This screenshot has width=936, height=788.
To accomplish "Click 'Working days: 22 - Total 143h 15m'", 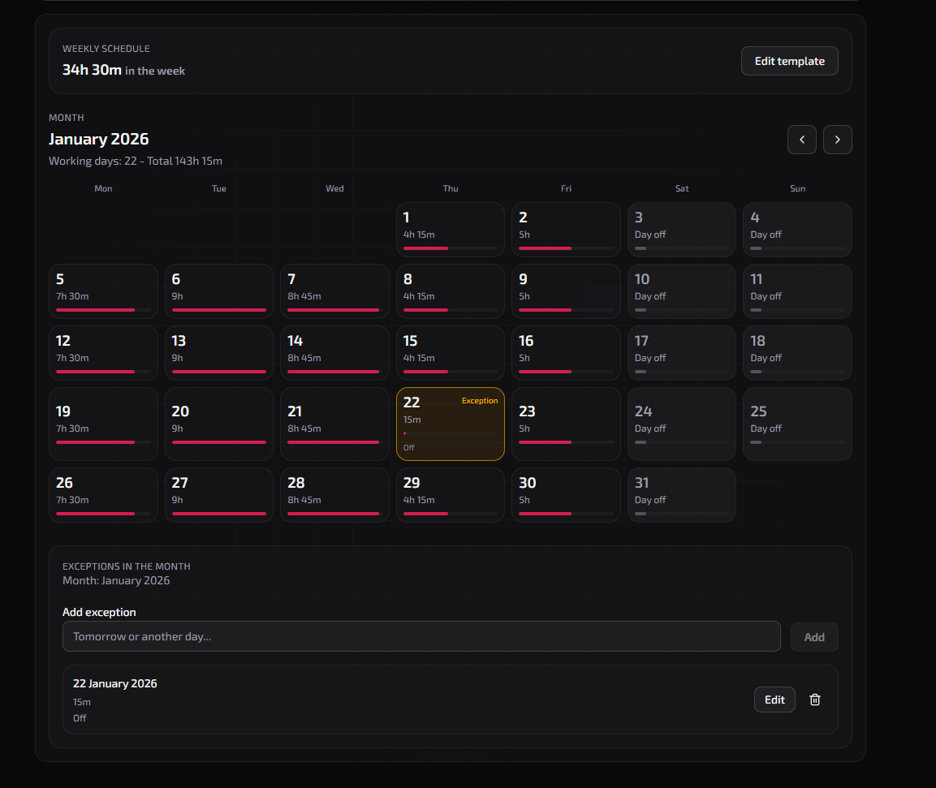I will pyautogui.click(x=136, y=161).
